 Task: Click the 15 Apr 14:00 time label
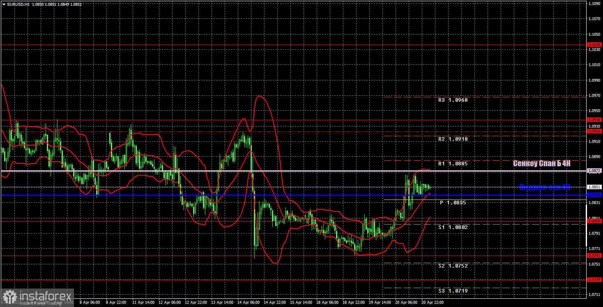coord(301,302)
